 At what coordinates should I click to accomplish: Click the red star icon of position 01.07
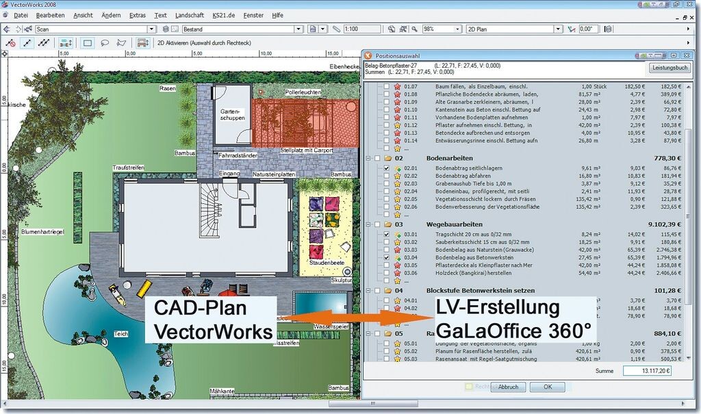tap(398, 87)
